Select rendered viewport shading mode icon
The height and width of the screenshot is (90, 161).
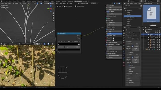pos(52,3)
